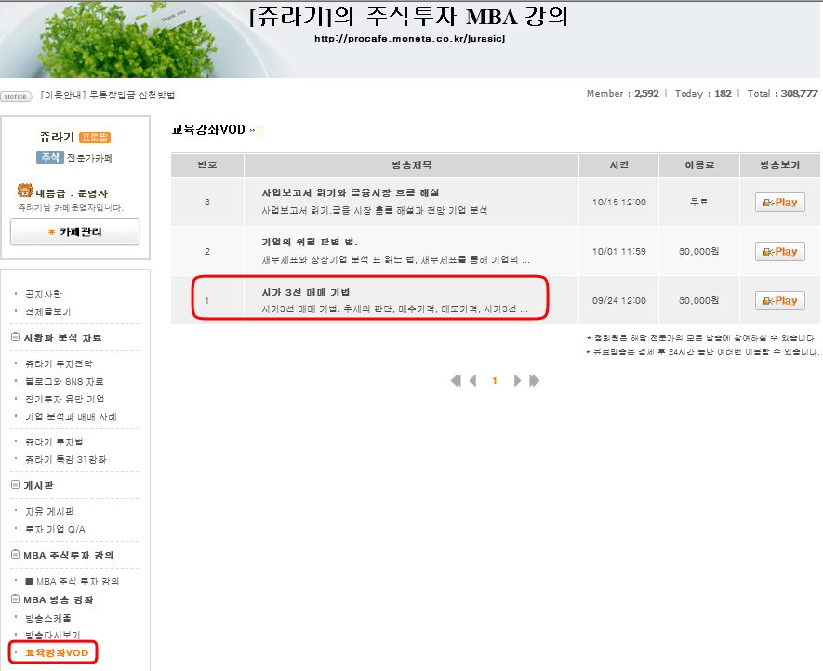The width and height of the screenshot is (823, 671).
Task: Play the 10/15 free broadcast
Action: (x=779, y=203)
